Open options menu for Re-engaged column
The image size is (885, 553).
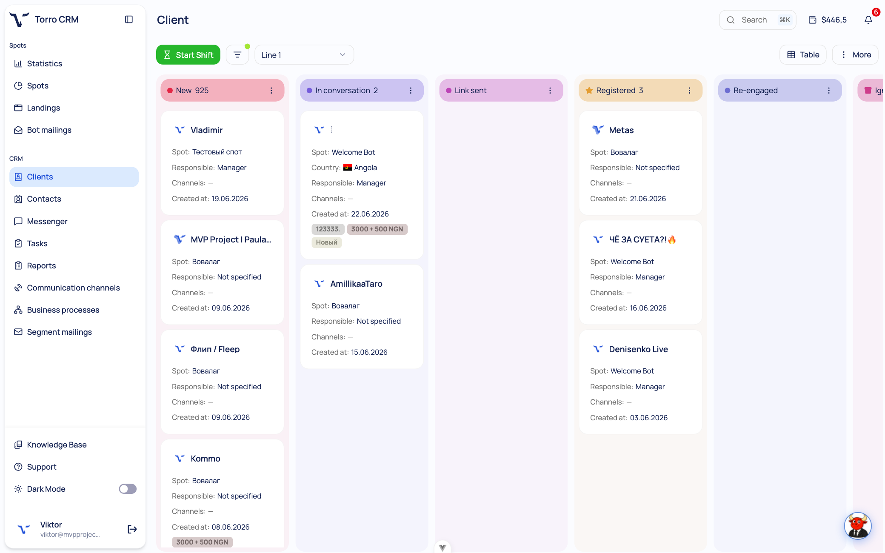829,91
